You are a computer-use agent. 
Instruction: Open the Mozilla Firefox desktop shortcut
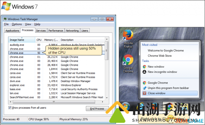point(128,39)
